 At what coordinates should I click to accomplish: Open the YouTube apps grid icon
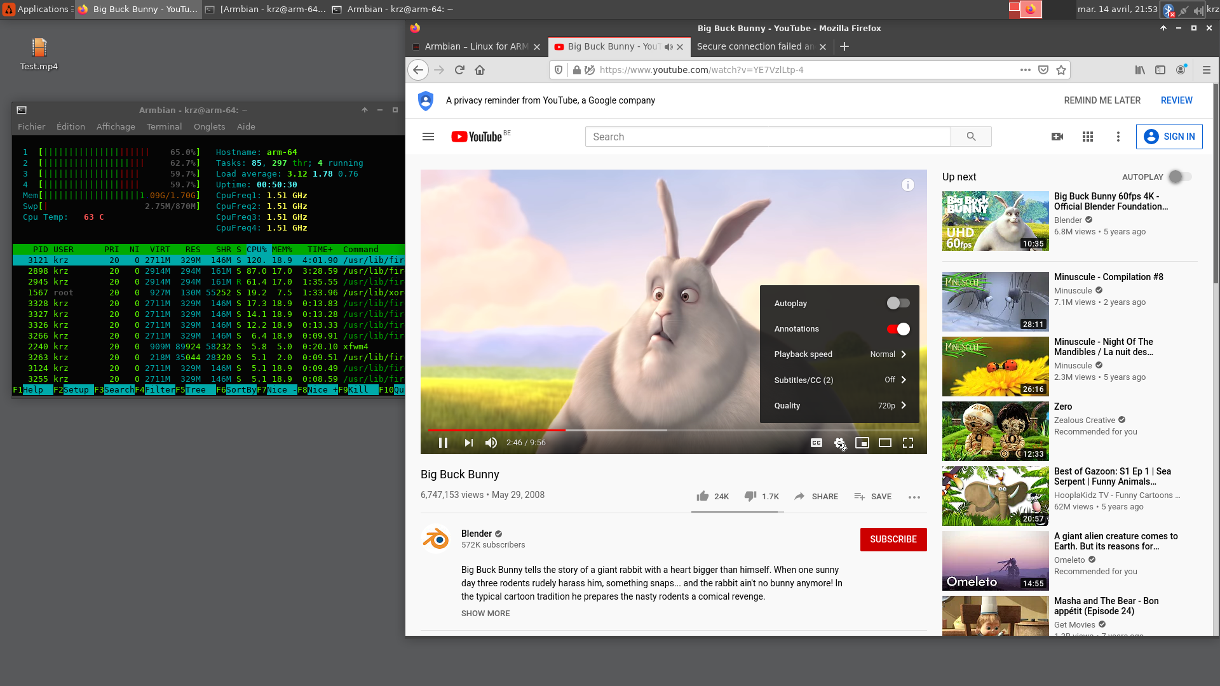pyautogui.click(x=1088, y=137)
